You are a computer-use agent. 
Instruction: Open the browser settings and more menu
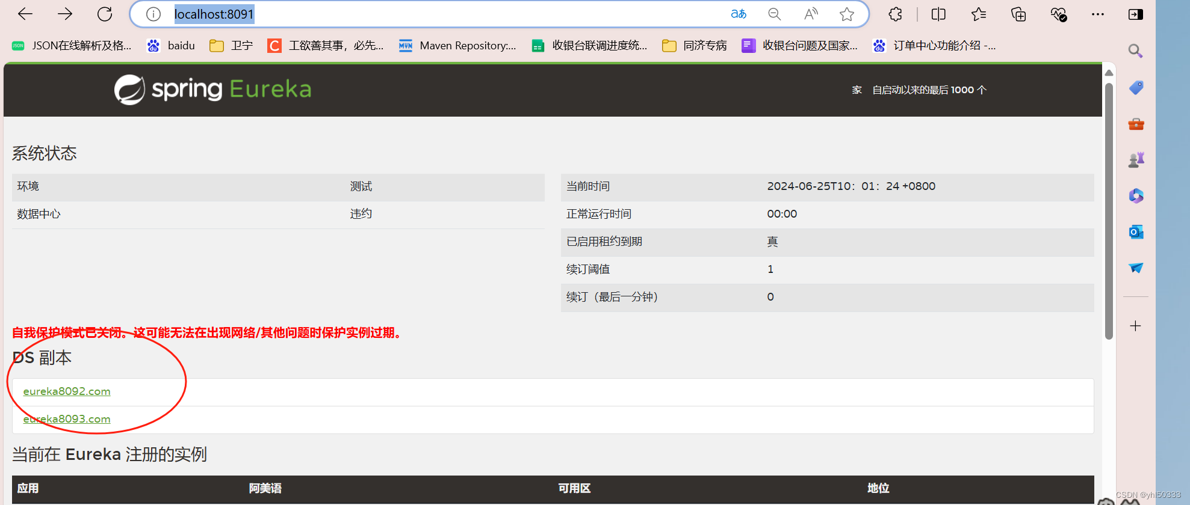tap(1098, 14)
